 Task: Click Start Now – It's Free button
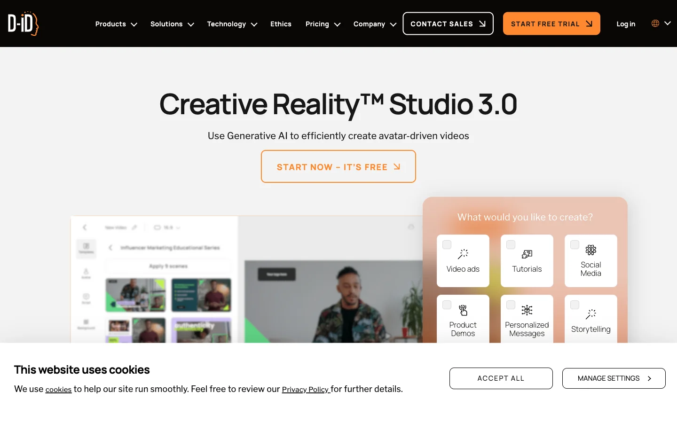tap(338, 166)
